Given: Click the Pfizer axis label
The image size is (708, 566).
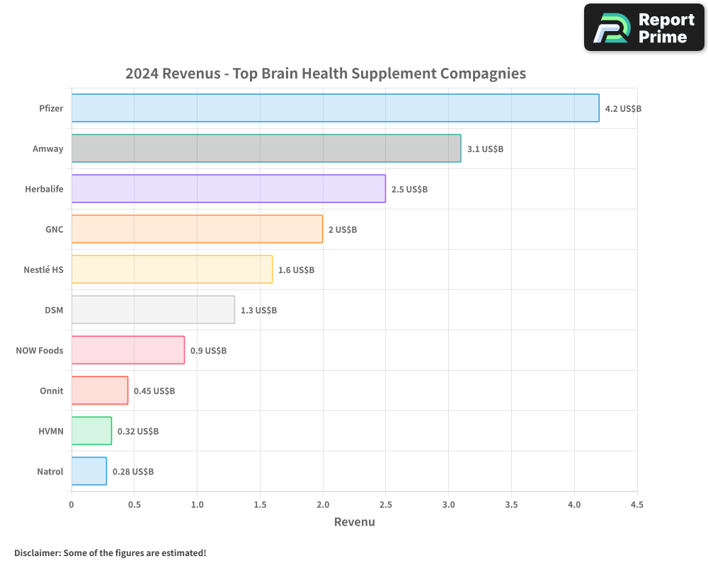Looking at the screenshot, I should click(51, 109).
